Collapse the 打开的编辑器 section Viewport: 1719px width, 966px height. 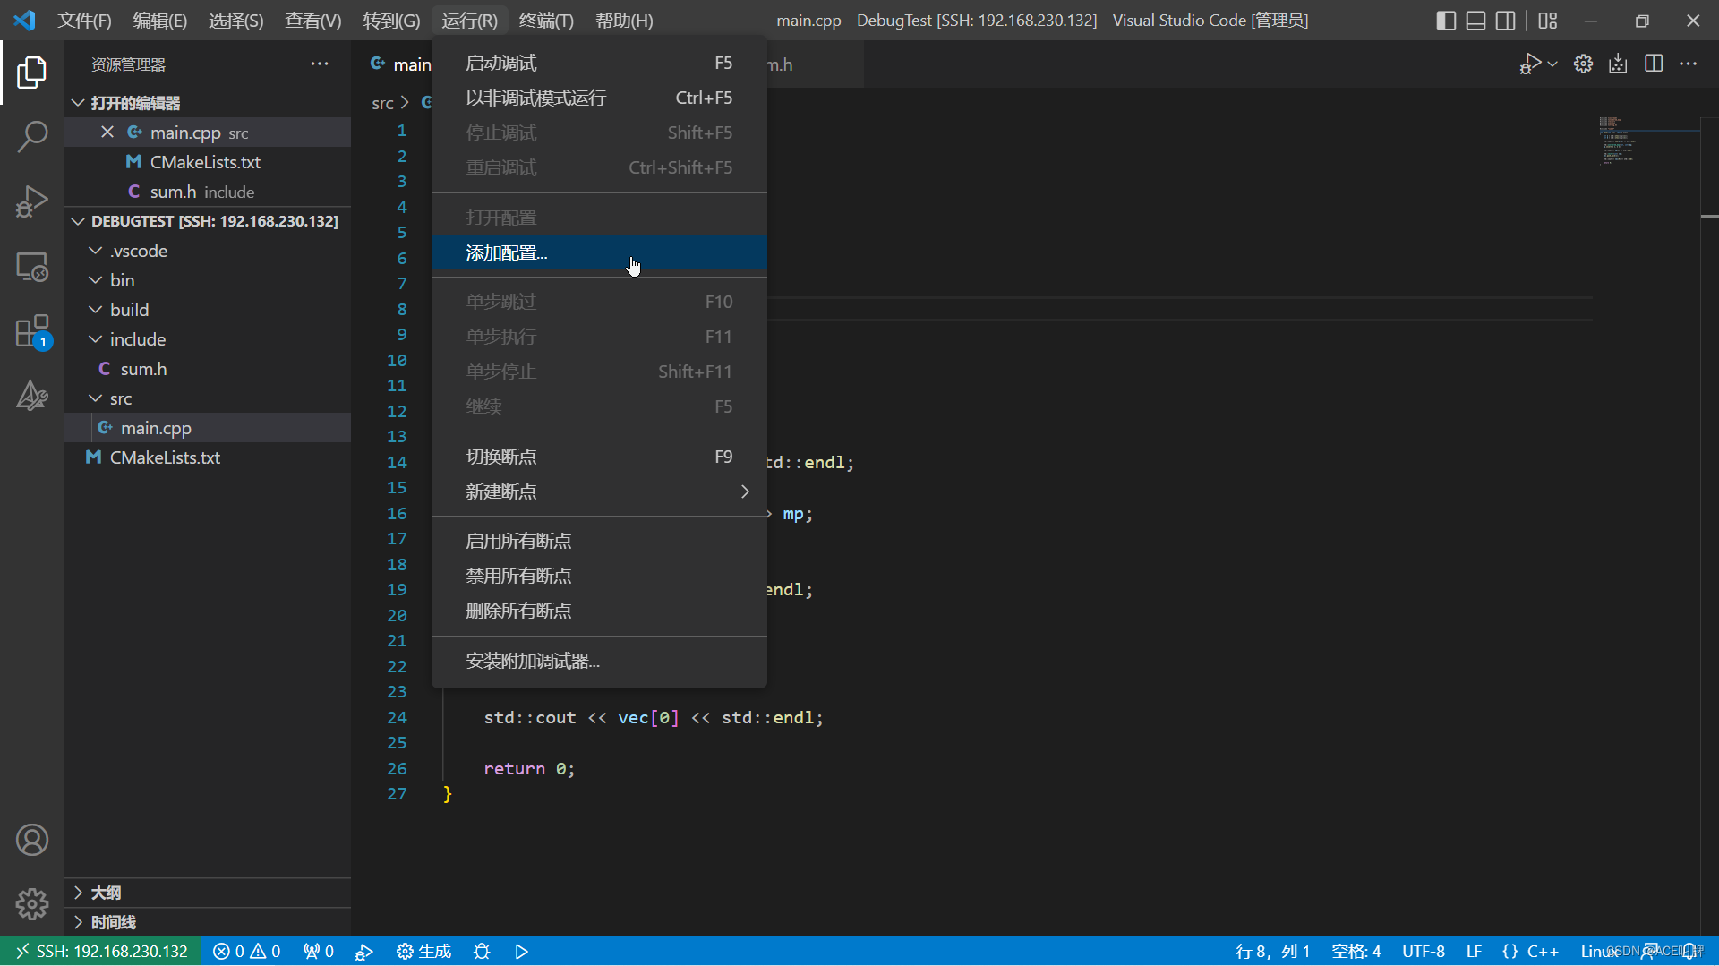pos(208,103)
